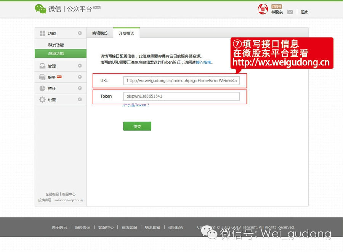Expand the 服务 section arrow

tap(80, 77)
